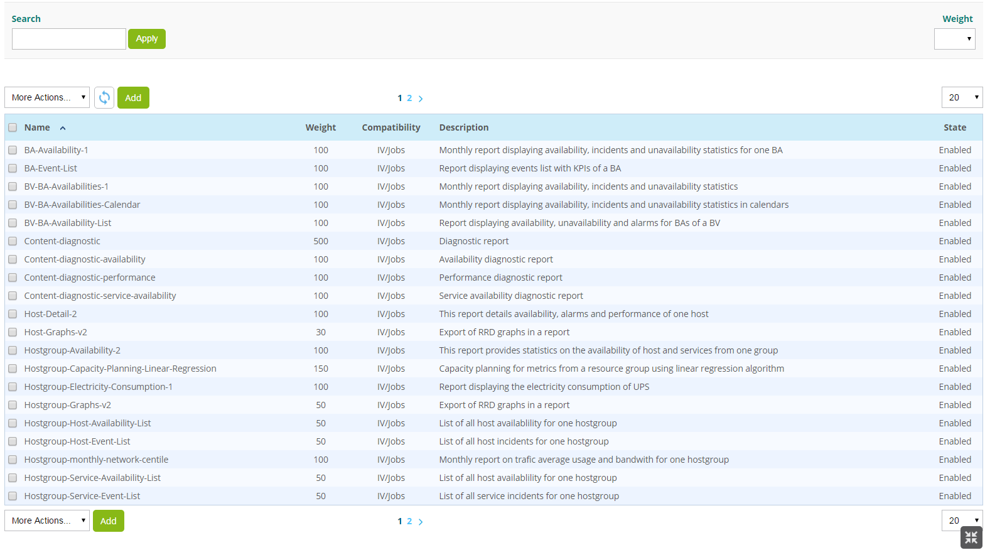Viewport: 985px width, 550px height.
Task: Click the top Add button
Action: click(x=133, y=98)
